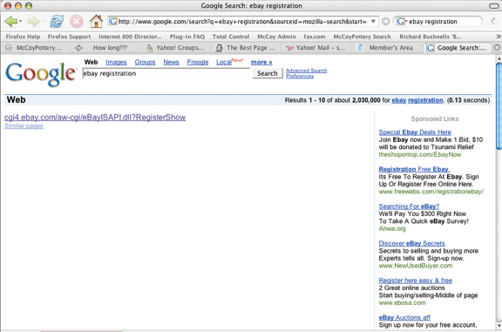
Task: Go back with the green Back arrow
Action: coord(10,22)
